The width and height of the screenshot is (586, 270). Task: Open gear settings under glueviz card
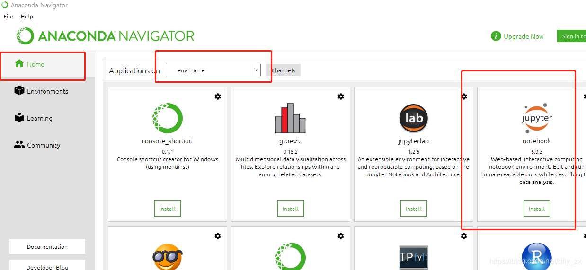341,236
